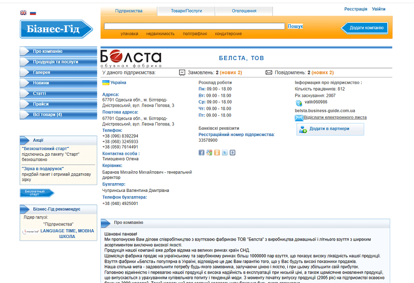Click the Skype name valik060986
The width and height of the screenshot is (414, 283).
[316, 102]
